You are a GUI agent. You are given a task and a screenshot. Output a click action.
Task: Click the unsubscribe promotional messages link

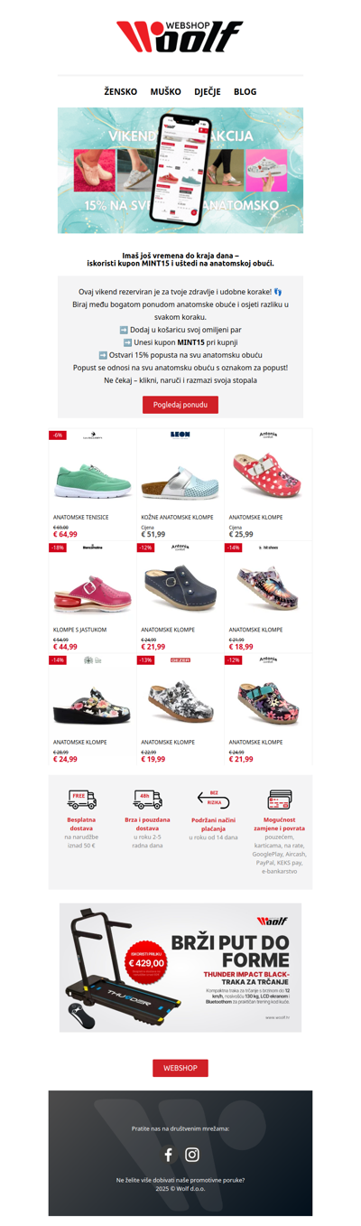point(180,1179)
